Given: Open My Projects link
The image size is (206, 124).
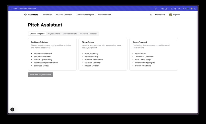Looking at the screenshot, I should tap(160, 15).
